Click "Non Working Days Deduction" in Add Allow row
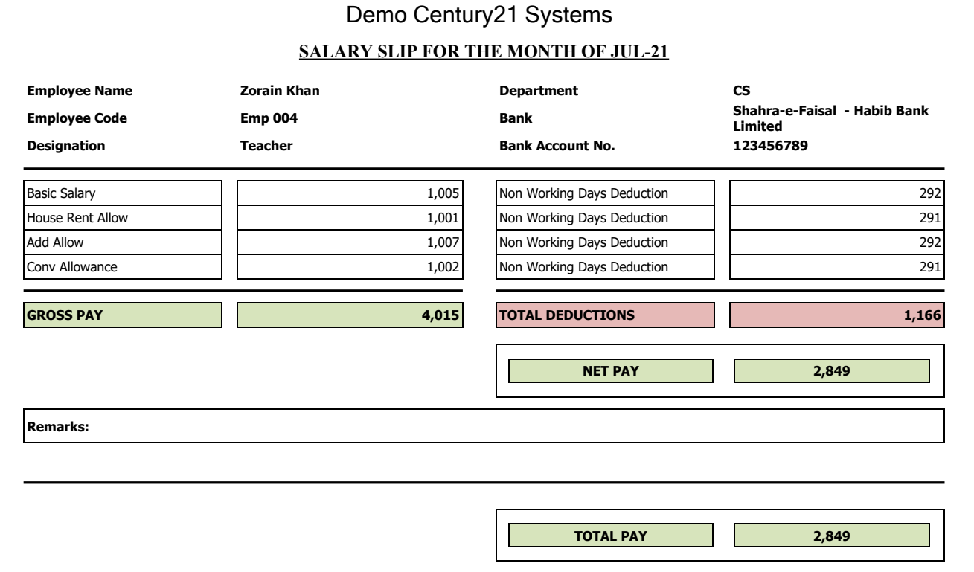Viewport: 974px width, 572px height. (606, 242)
